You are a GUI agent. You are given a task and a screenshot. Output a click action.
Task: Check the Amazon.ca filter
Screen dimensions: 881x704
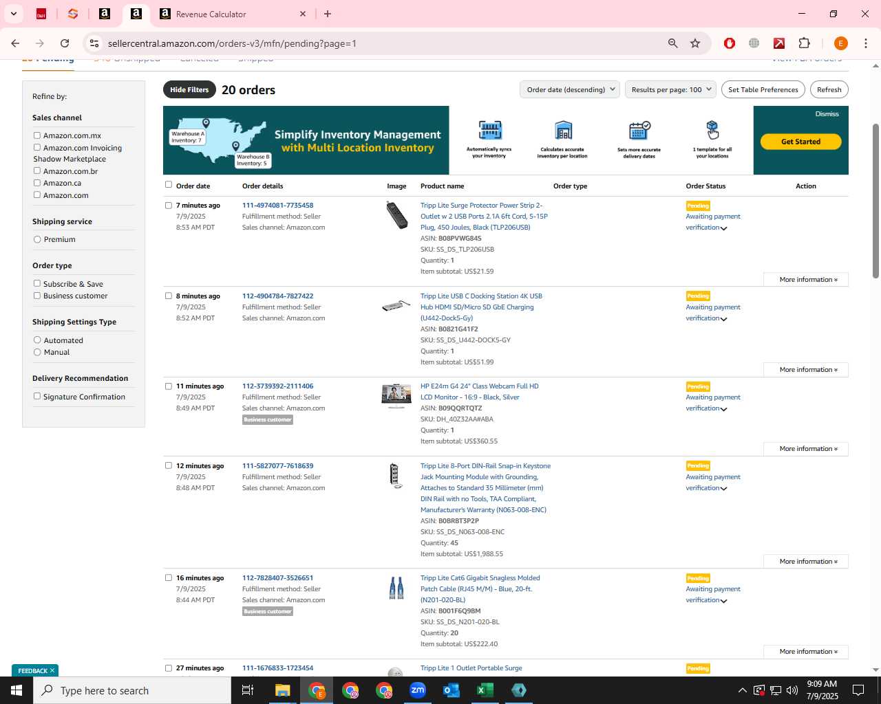[x=37, y=183]
